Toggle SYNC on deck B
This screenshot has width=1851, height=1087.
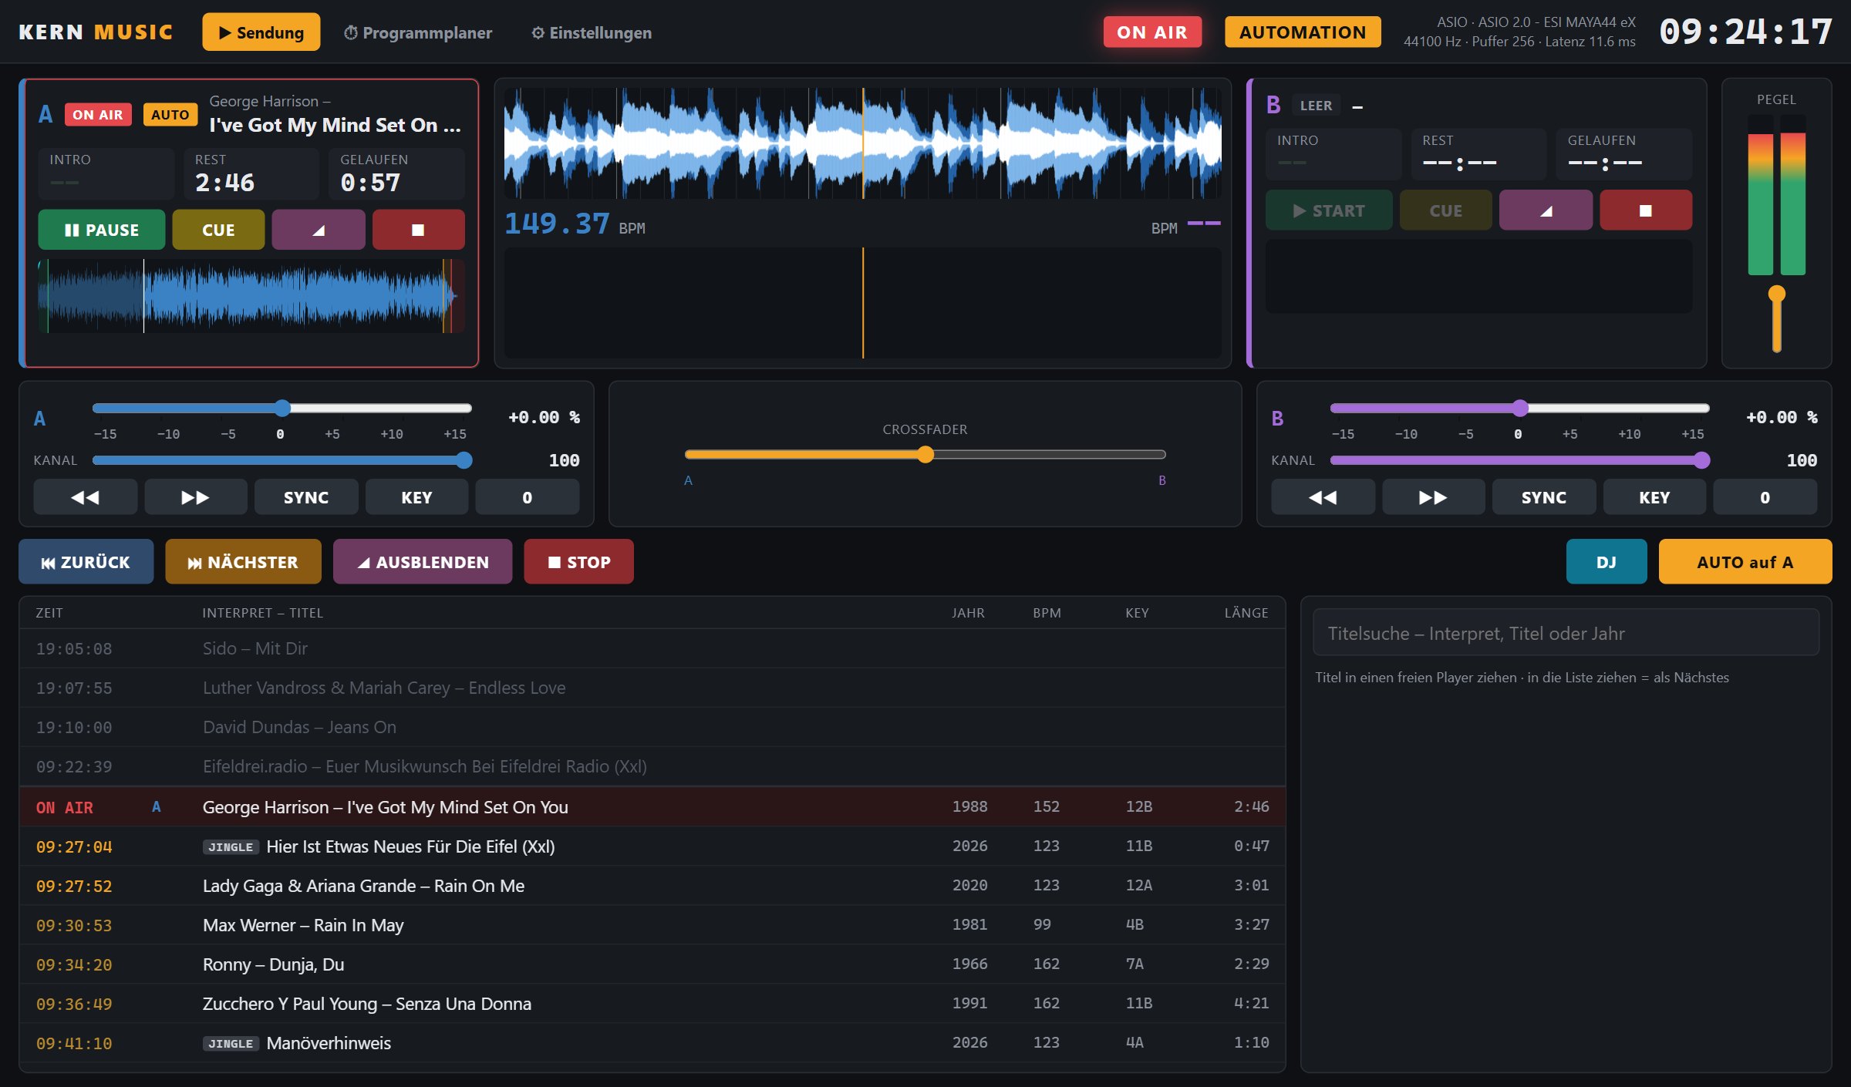tap(1544, 497)
